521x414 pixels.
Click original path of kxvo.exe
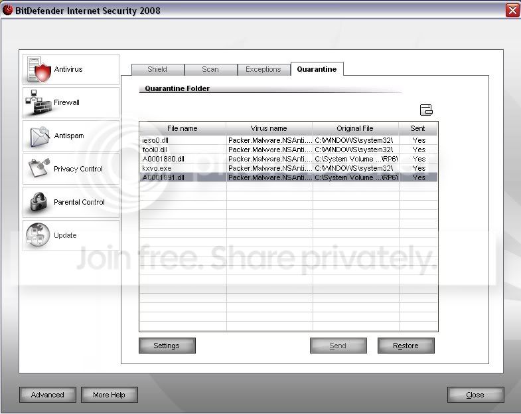coord(354,168)
